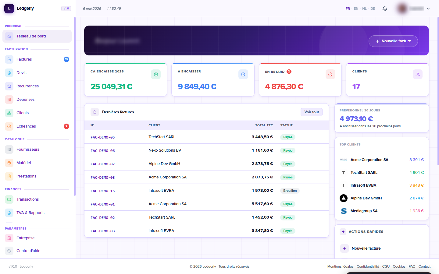This screenshot has height=274, width=439.
Task: Select the FR language link
Action: (348, 9)
